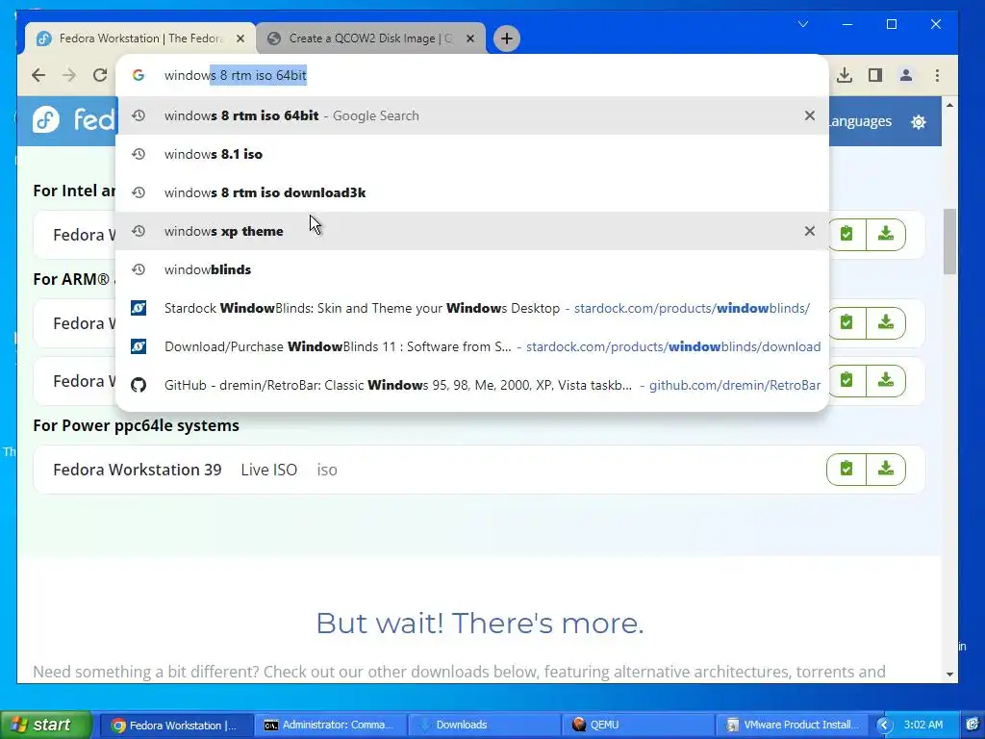Click the scrollbar up arrow

[949, 105]
